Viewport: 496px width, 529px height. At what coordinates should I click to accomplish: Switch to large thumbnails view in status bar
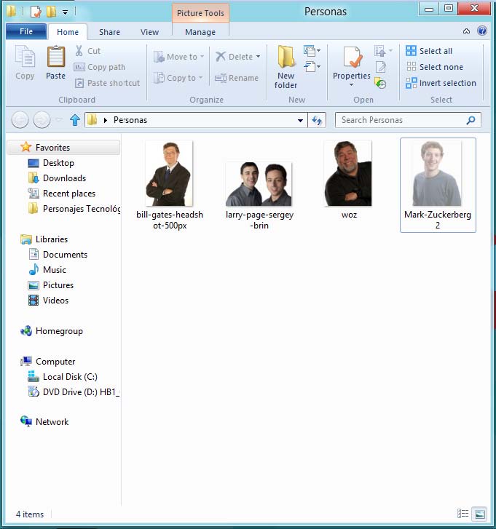coord(479,514)
